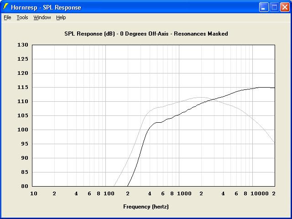Click the 80 dB axis label
The width and height of the screenshot is (292, 219).
24,186
